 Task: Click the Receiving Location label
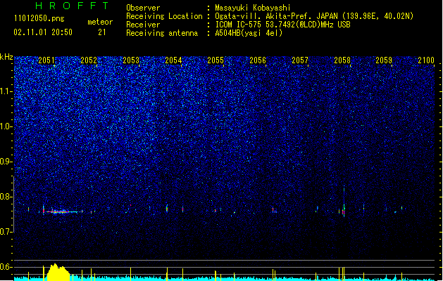coord(164,16)
